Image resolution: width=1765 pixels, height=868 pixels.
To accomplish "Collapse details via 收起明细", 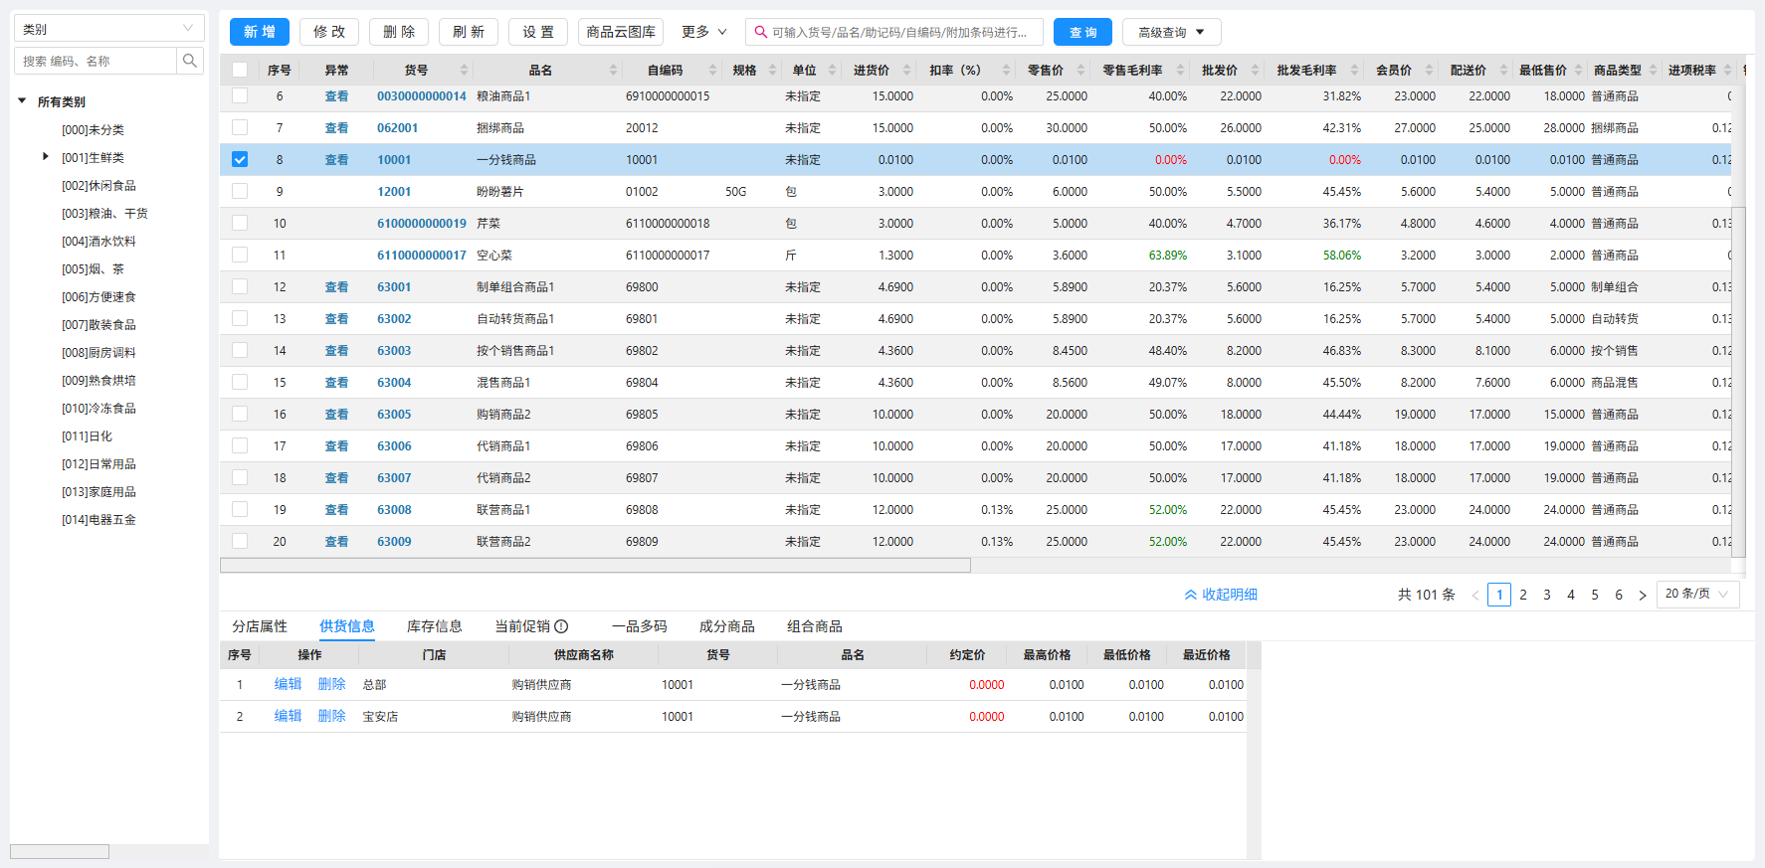I will (x=1220, y=595).
